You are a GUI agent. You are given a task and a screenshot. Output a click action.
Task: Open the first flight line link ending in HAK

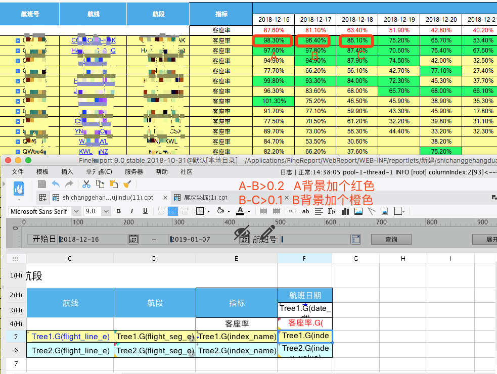tap(94, 40)
